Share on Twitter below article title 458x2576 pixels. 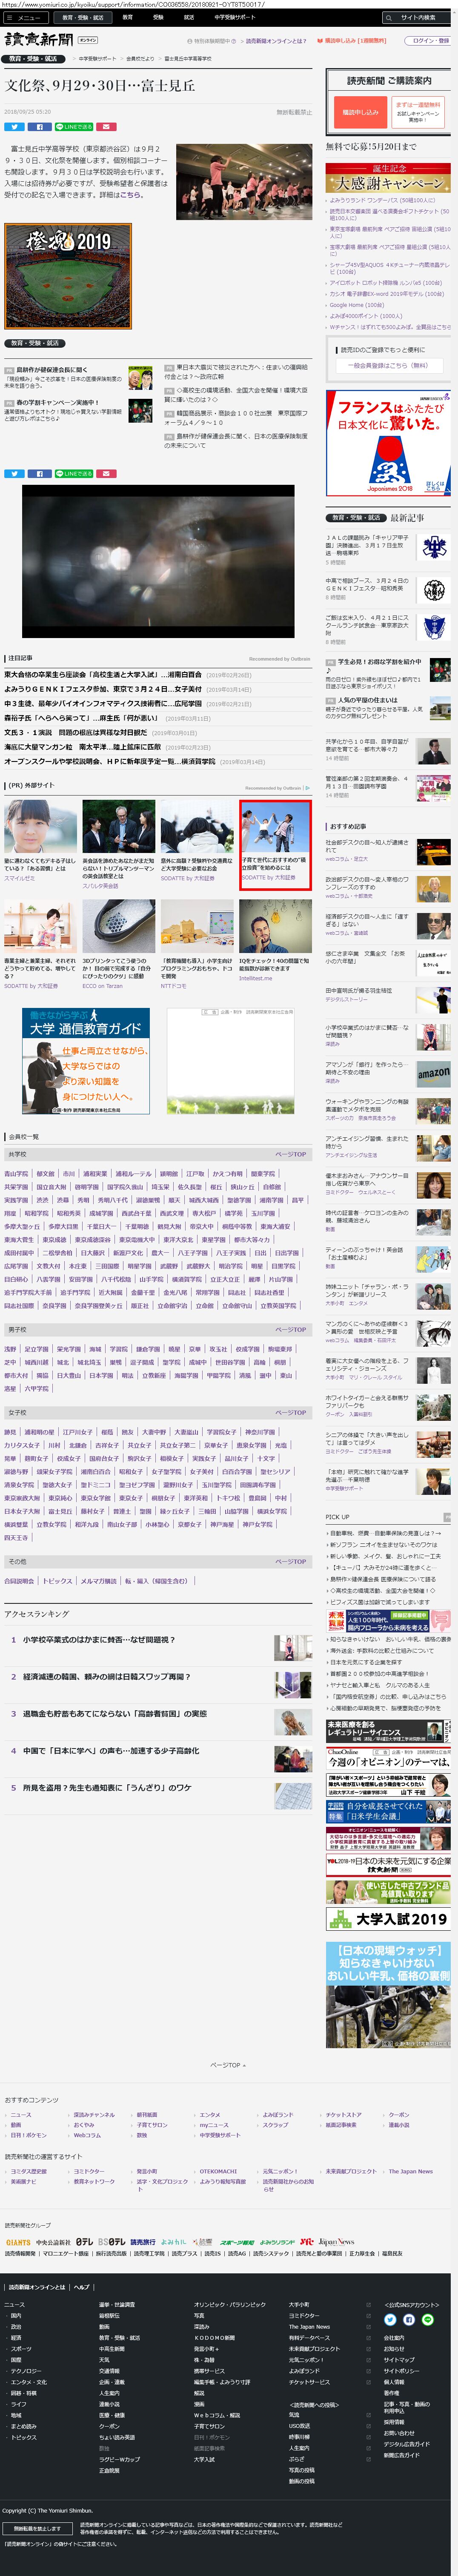(14, 127)
